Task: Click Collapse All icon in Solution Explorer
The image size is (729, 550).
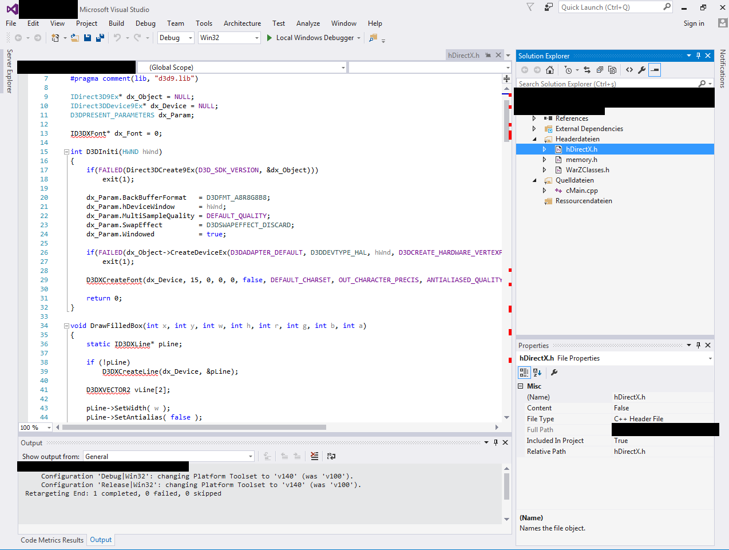Action: pyautogui.click(x=600, y=70)
